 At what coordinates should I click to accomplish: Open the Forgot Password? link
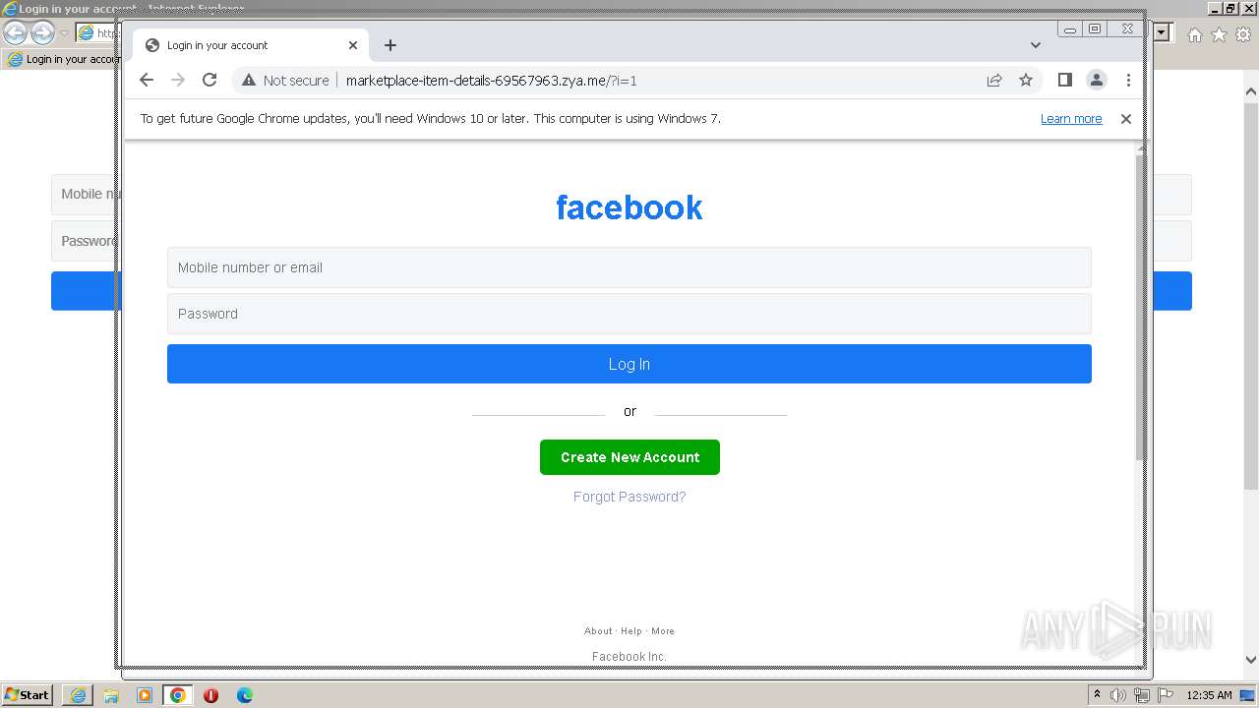click(x=629, y=497)
